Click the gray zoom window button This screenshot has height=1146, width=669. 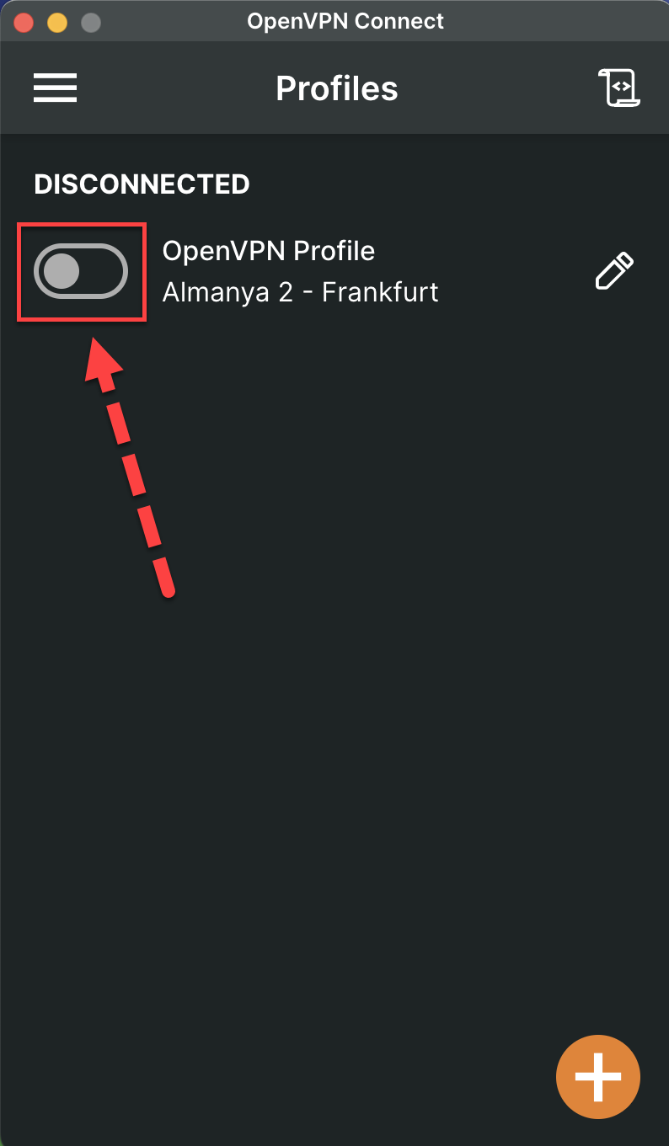(x=90, y=22)
